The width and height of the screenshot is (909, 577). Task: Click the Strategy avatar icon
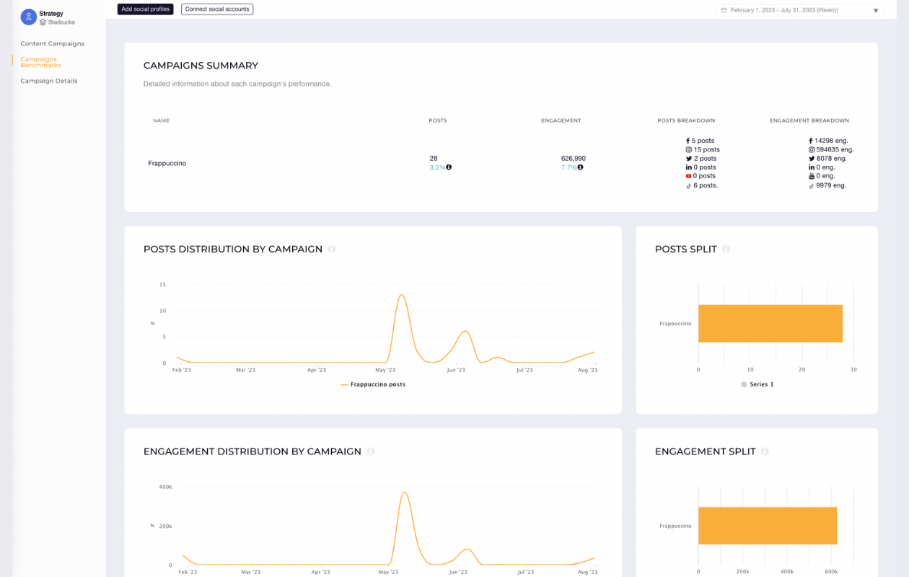point(28,17)
